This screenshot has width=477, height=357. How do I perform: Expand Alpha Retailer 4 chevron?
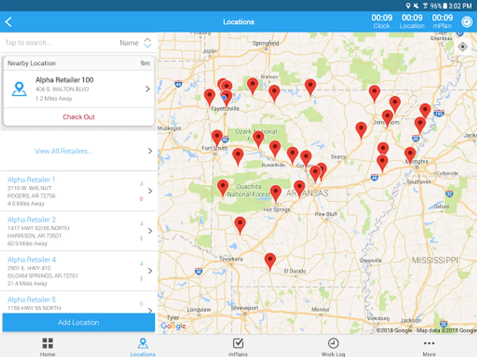150,271
